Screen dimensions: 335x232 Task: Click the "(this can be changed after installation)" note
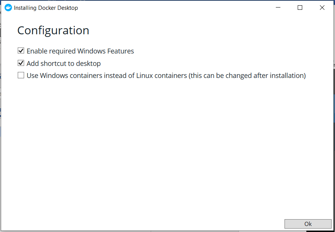247,76
